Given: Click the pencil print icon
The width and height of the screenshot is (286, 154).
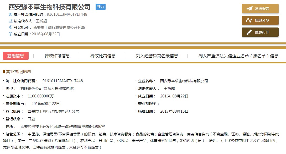Looking at the screenshot, I should (x=249, y=32).
